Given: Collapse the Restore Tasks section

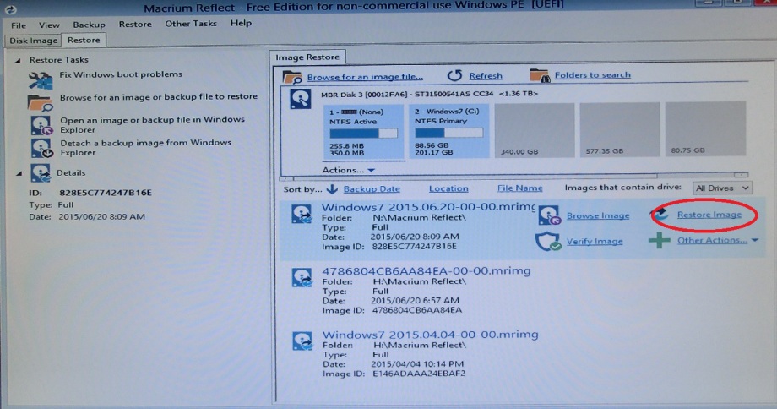Looking at the screenshot, I should [19, 61].
